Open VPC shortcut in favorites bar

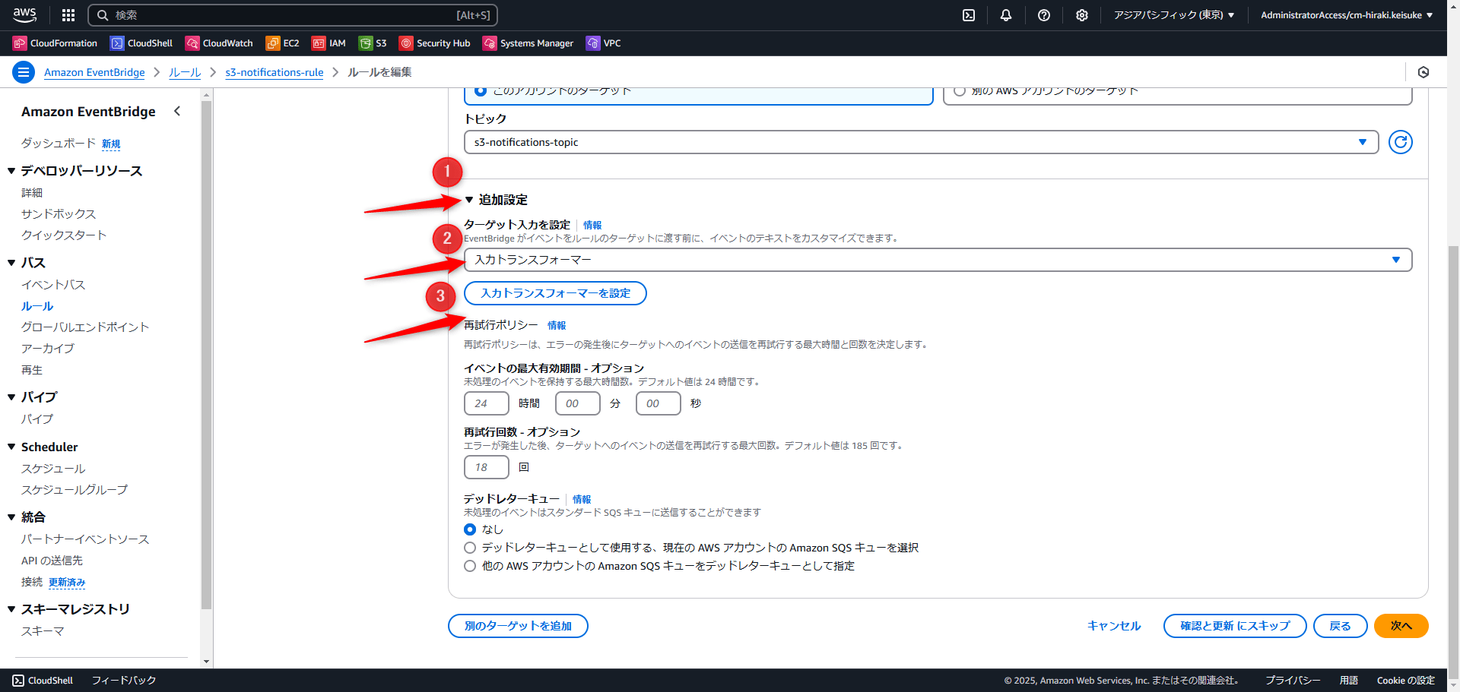coord(603,43)
